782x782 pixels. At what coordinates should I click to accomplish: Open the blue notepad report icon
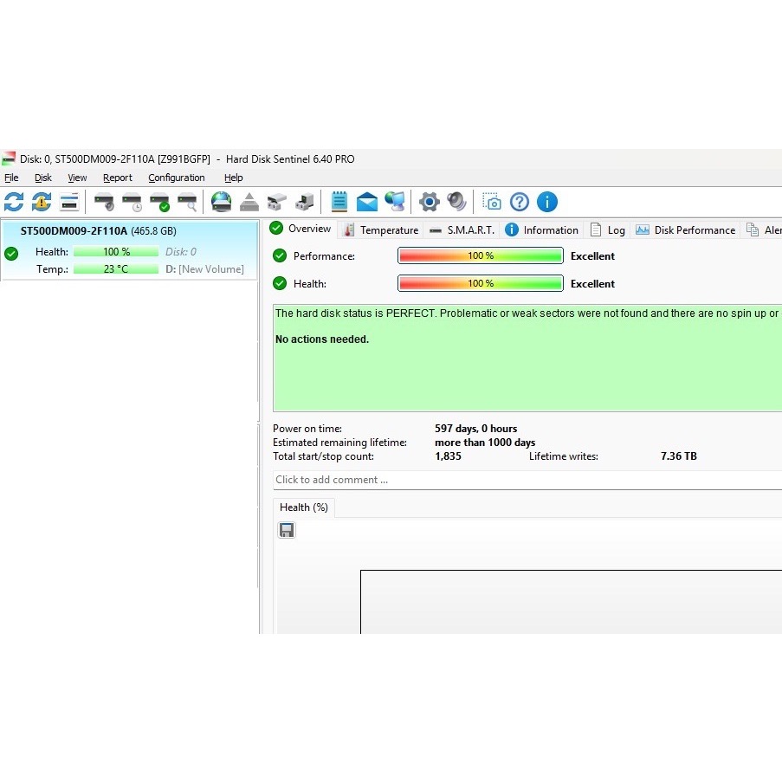(x=339, y=202)
